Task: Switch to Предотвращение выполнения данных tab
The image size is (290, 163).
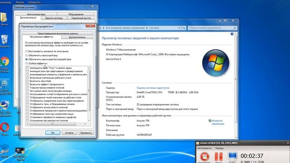Action: click(x=58, y=34)
